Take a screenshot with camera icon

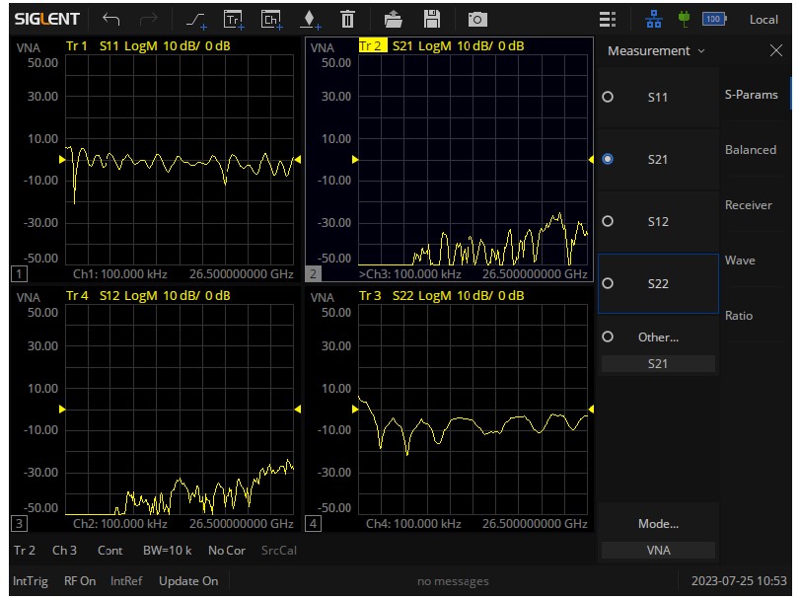coord(477,19)
